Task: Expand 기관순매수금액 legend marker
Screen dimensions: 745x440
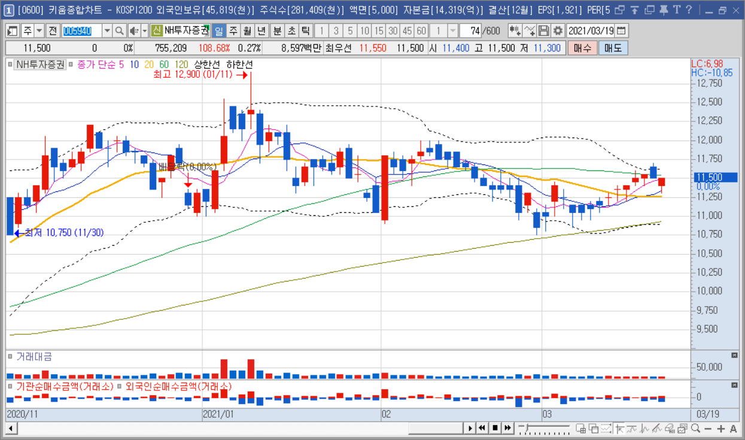Action: (10, 387)
